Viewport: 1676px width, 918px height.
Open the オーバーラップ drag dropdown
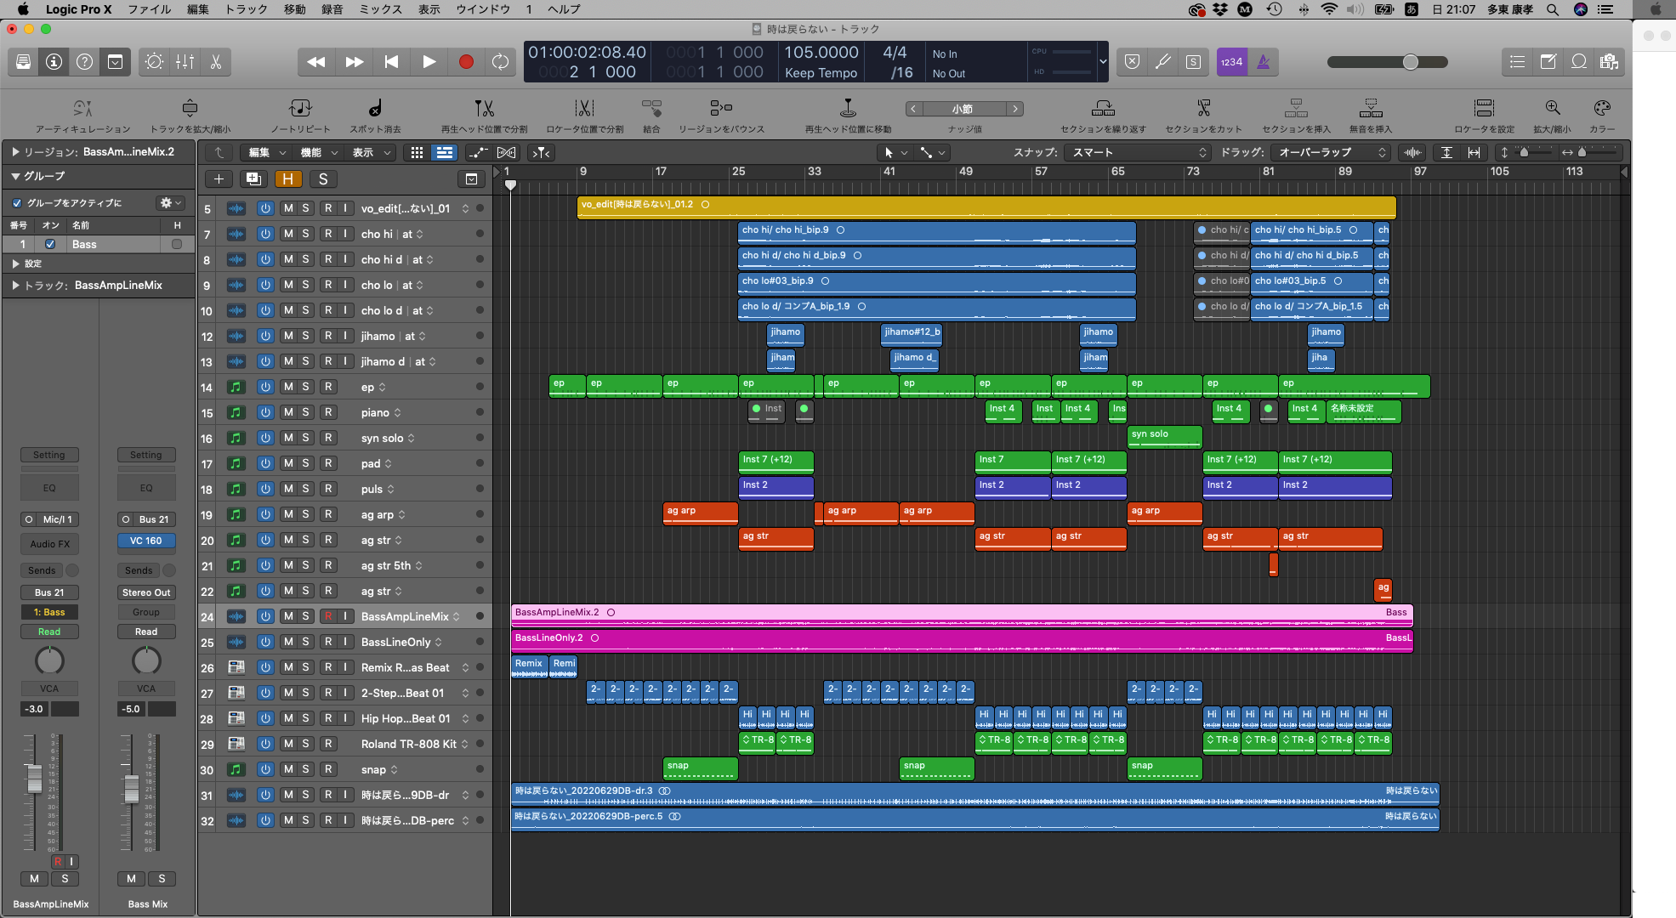[x=1330, y=152]
